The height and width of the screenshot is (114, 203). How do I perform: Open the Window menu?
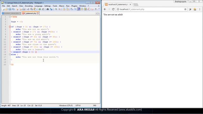point(82,6)
